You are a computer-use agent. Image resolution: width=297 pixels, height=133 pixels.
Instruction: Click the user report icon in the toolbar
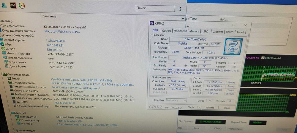point(4,5)
